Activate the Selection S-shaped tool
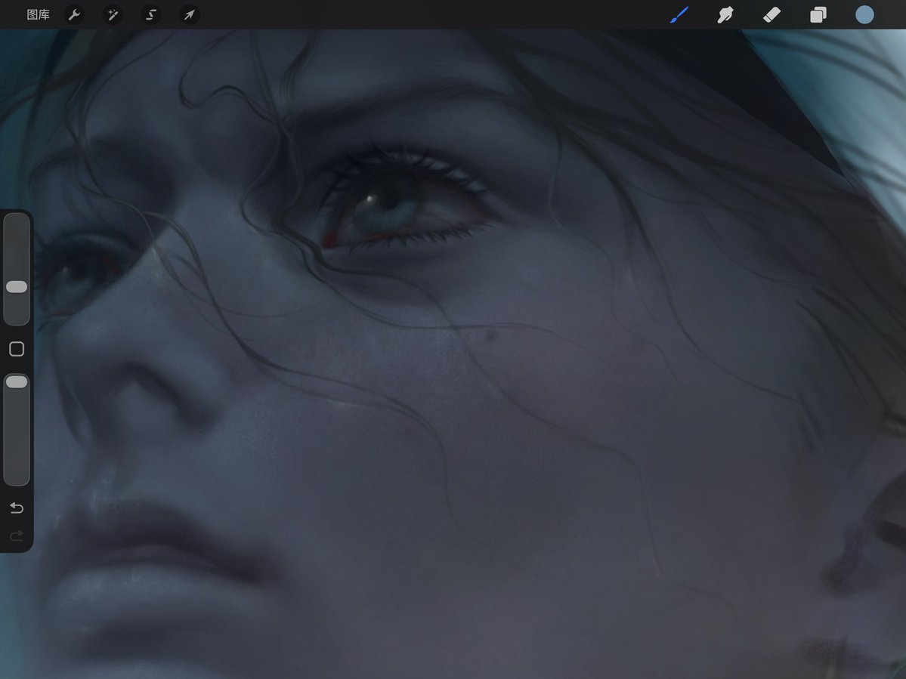Viewport: 906px width, 679px height. tap(151, 15)
